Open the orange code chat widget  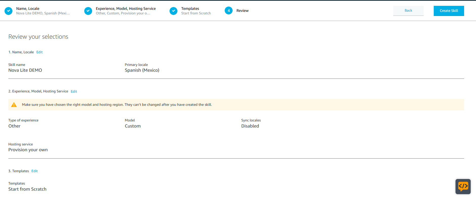pos(463,187)
